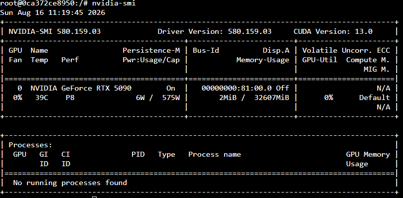The height and width of the screenshot is (198, 403).
Task: Click the date line Sun Aug 16
Action: [x=53, y=12]
